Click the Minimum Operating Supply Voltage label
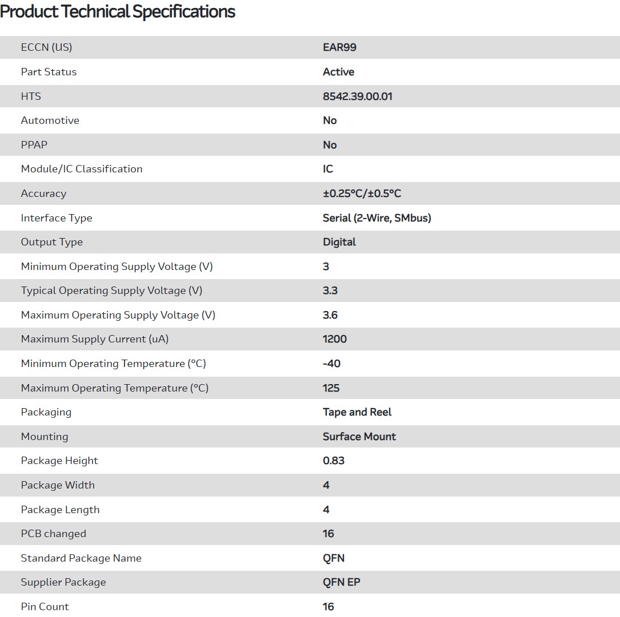This screenshot has height=617, width=620. [117, 267]
